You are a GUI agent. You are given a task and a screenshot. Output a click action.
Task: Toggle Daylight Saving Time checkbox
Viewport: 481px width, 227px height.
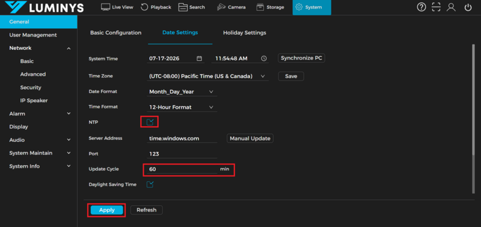[x=150, y=184]
